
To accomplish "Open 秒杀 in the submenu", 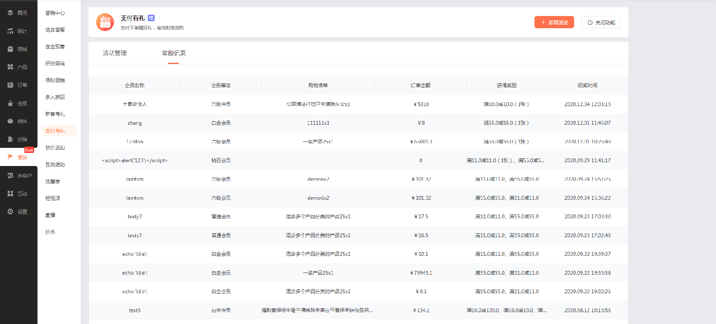I will [x=50, y=232].
